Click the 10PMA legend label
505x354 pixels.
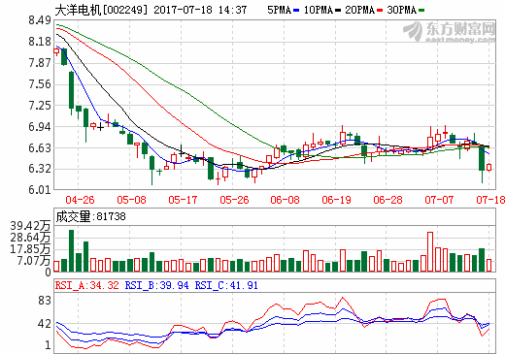pos(319,10)
